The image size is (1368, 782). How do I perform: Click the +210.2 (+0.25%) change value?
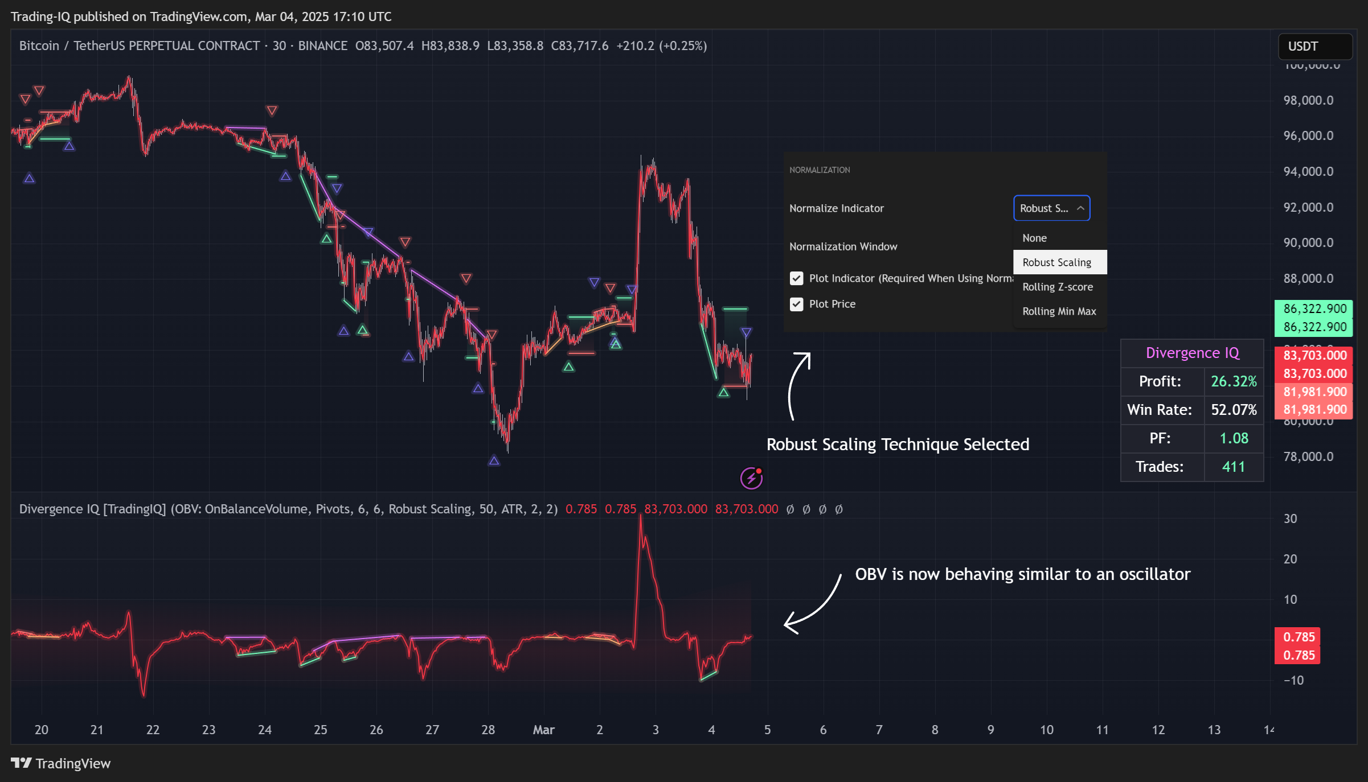[661, 46]
